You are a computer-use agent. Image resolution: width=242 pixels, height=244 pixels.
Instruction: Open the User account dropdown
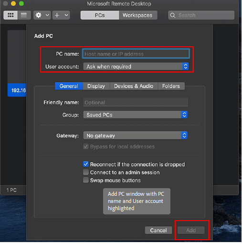point(136,66)
